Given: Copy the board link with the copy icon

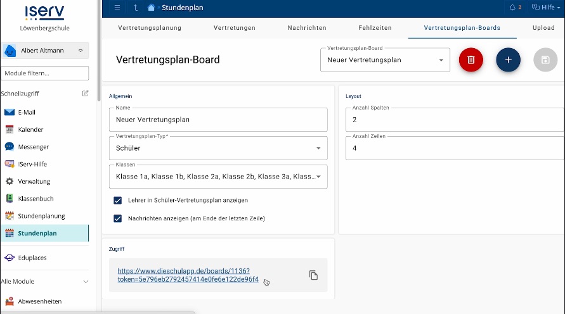Looking at the screenshot, I should (x=313, y=275).
